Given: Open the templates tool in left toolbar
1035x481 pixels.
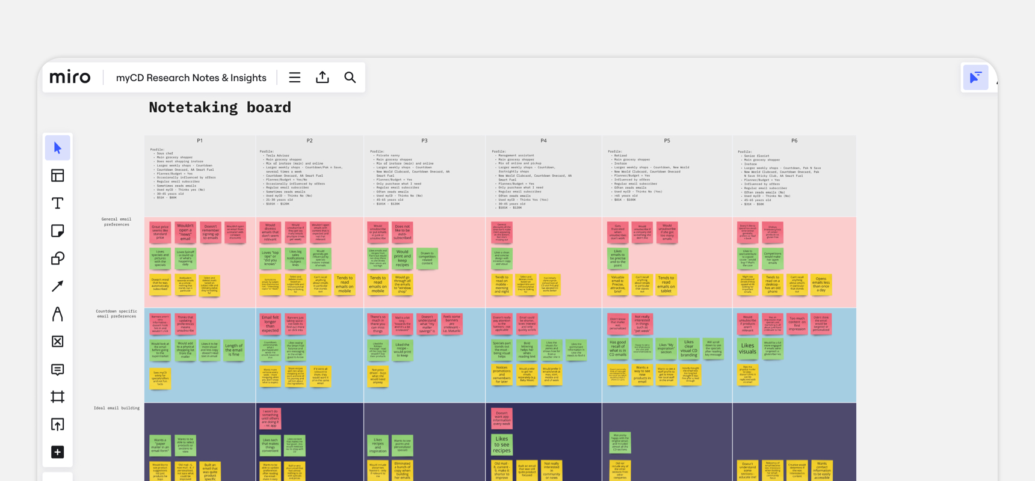Looking at the screenshot, I should pos(58,176).
